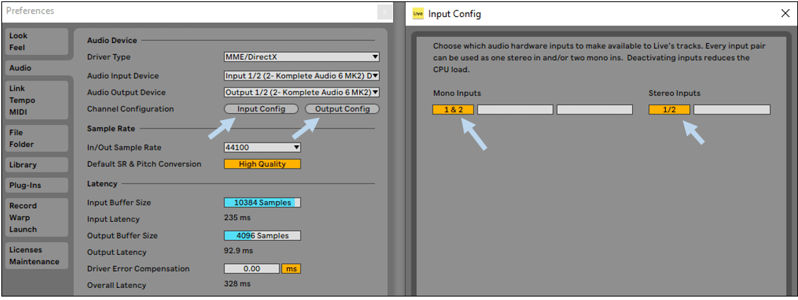Open the Link Tempo MIDI tab
The image size is (798, 300).
[x=37, y=100]
